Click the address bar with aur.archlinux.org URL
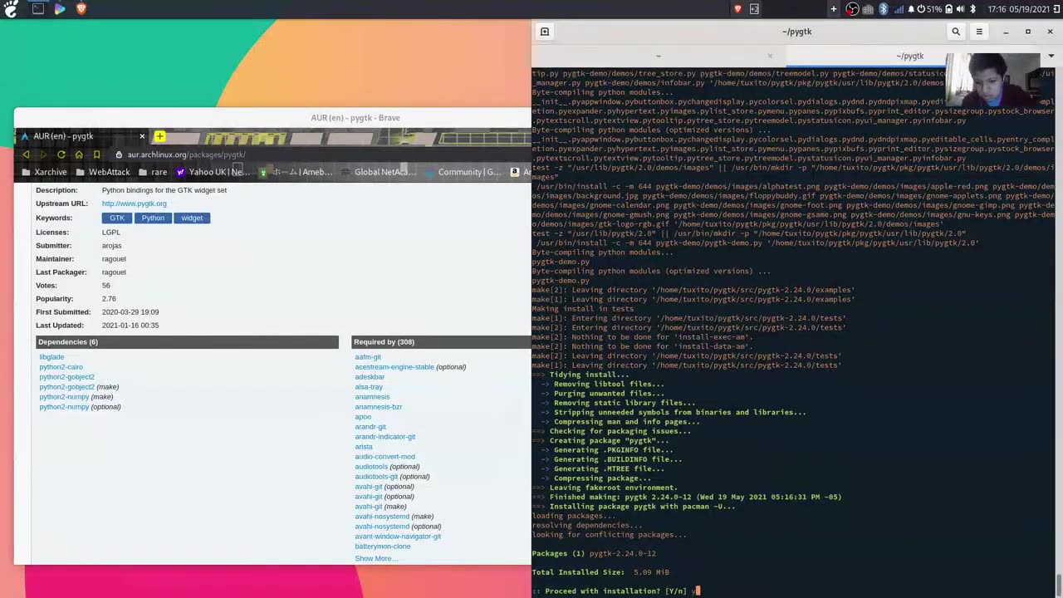The width and height of the screenshot is (1063, 598). pos(320,154)
